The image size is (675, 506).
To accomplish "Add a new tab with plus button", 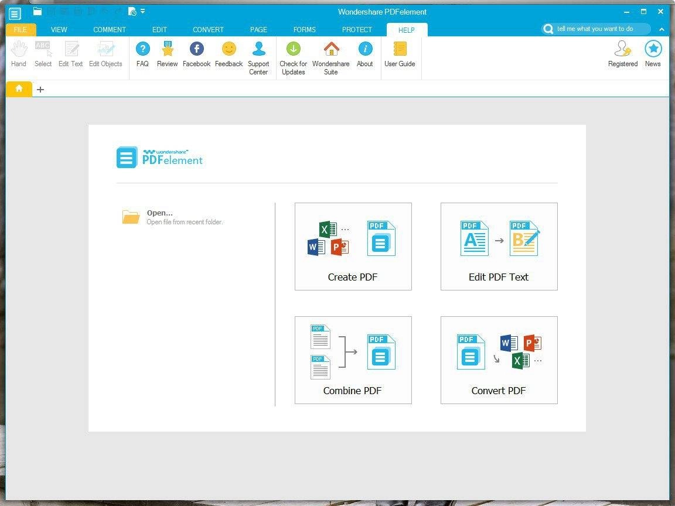I will click(x=40, y=90).
